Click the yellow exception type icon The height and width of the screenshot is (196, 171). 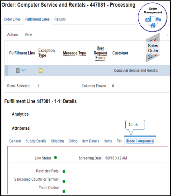tap(40, 70)
